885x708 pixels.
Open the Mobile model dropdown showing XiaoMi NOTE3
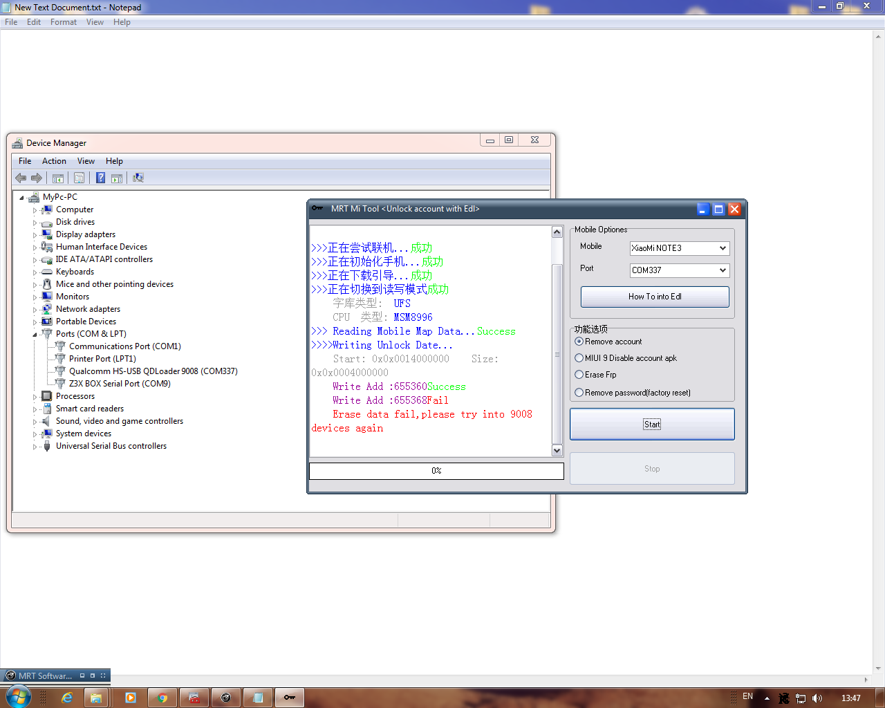[680, 248]
